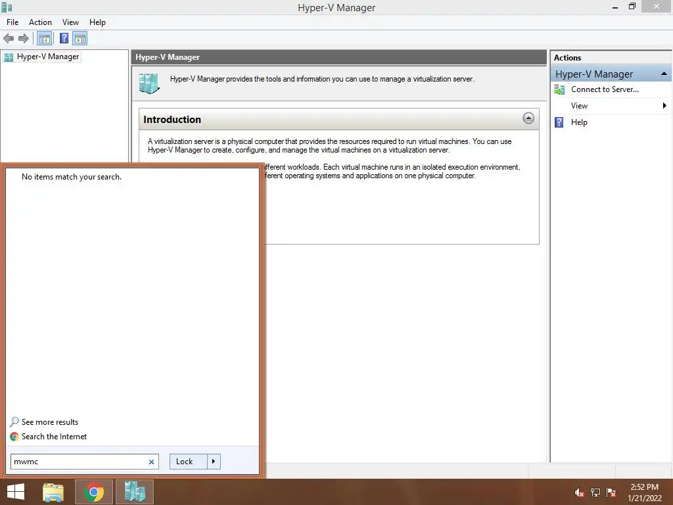Click the Help icon in Actions pane
The image size is (673, 505).
tap(559, 122)
